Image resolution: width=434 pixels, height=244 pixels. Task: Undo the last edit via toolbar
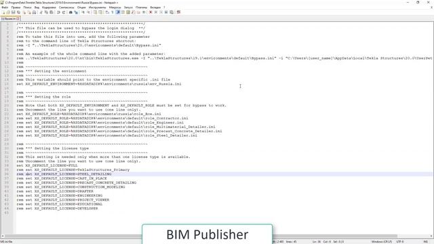pyautogui.click(x=58, y=12)
